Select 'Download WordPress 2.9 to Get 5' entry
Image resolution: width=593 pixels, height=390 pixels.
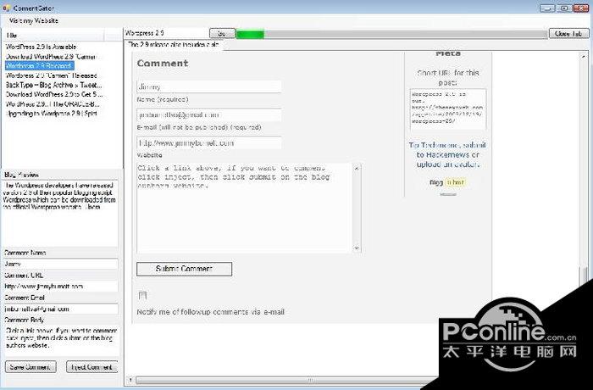point(54,94)
